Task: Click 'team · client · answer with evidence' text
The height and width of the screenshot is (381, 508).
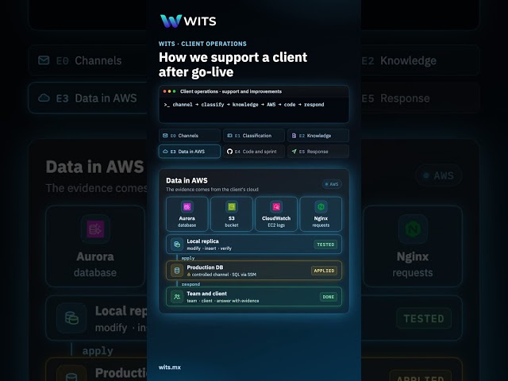Action: coord(223,301)
